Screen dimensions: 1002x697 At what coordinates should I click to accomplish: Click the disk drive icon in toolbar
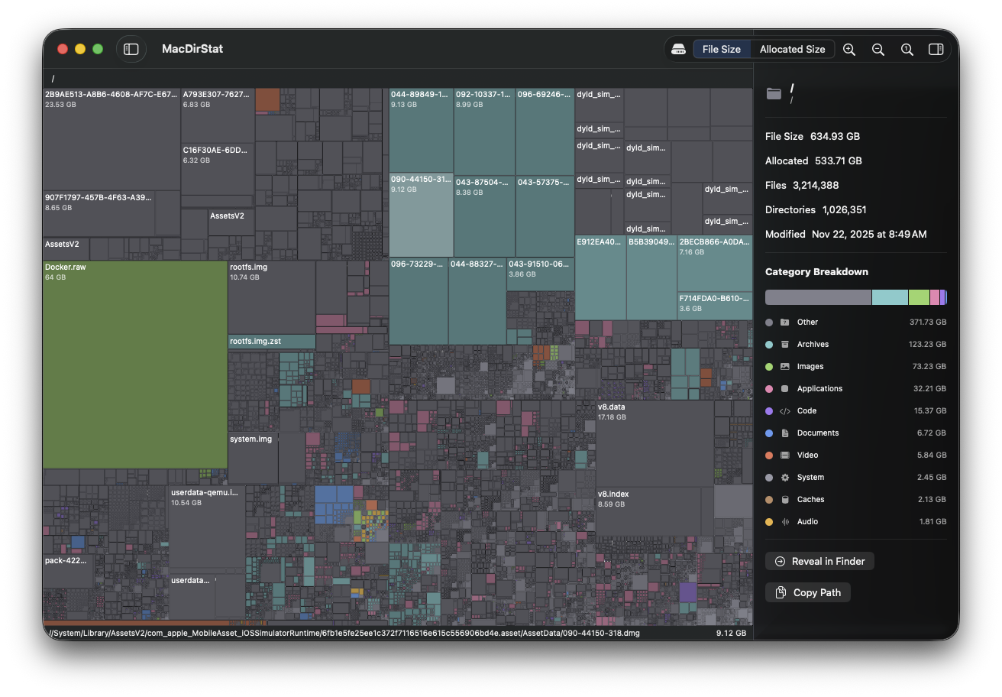coord(678,49)
